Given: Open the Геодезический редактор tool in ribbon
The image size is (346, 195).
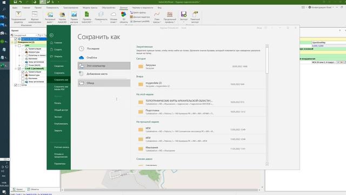Looking at the screenshot, I should 18,17.
